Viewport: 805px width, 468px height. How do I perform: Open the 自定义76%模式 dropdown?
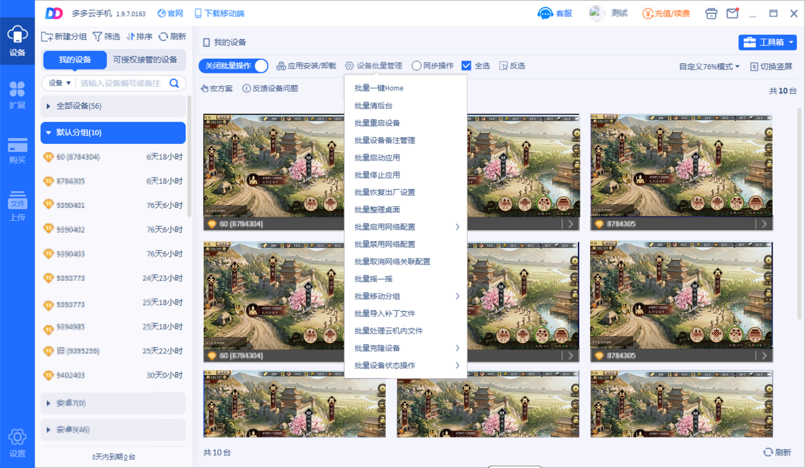click(x=709, y=67)
